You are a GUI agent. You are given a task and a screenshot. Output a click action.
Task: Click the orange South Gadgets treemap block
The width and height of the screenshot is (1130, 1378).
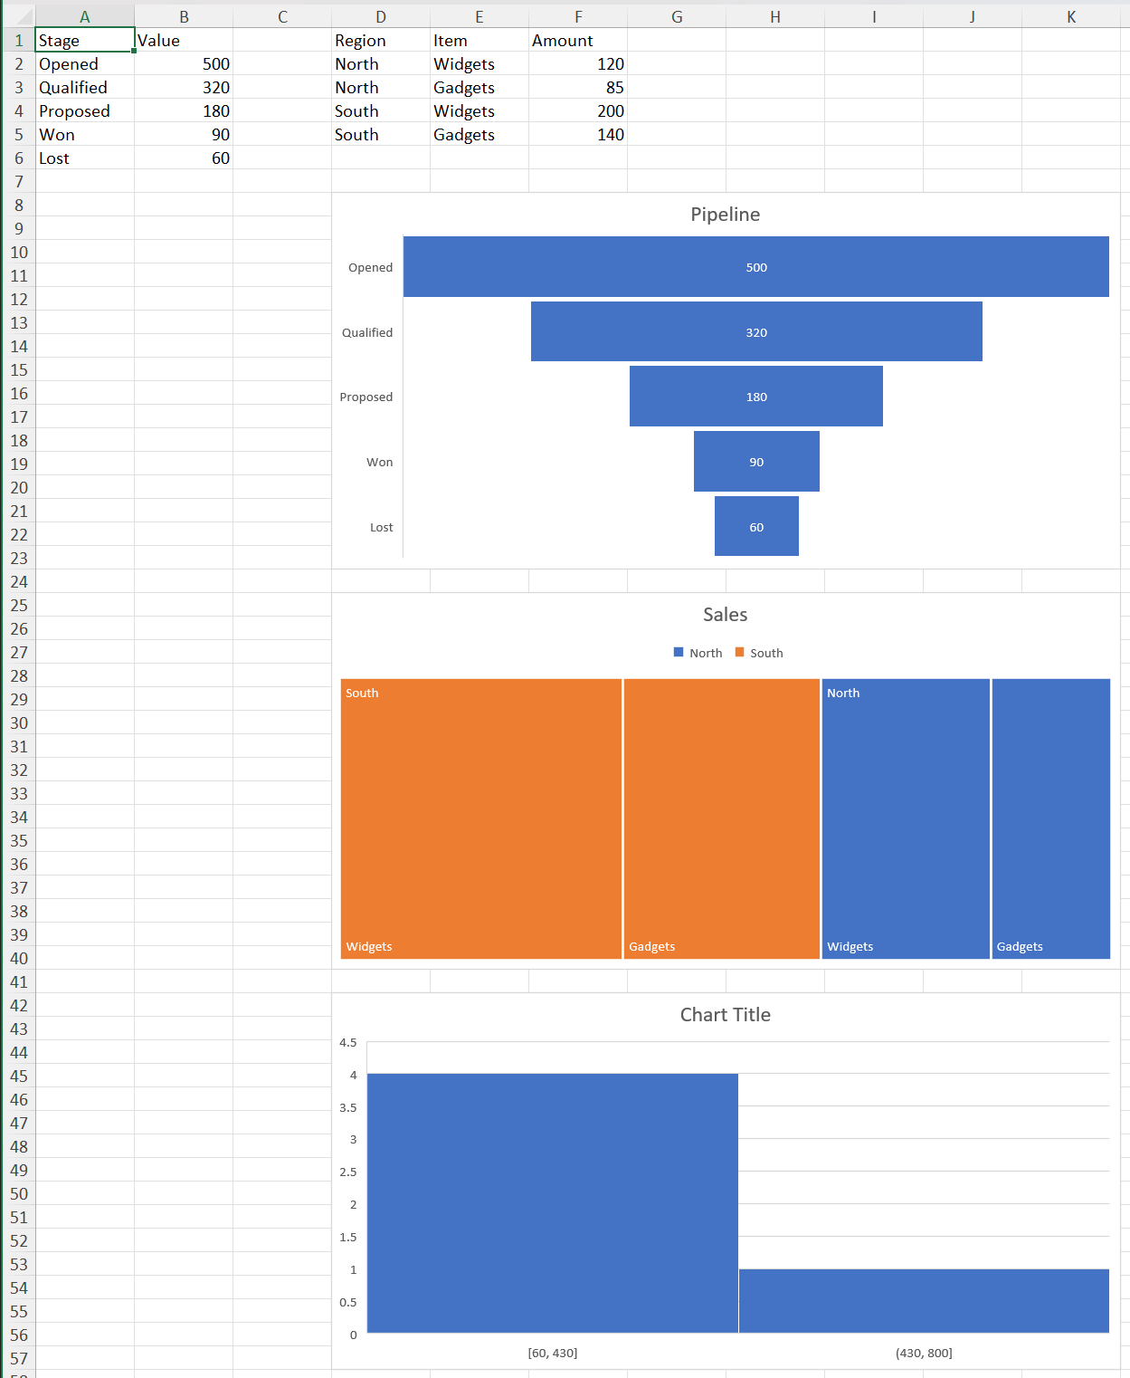click(x=721, y=818)
